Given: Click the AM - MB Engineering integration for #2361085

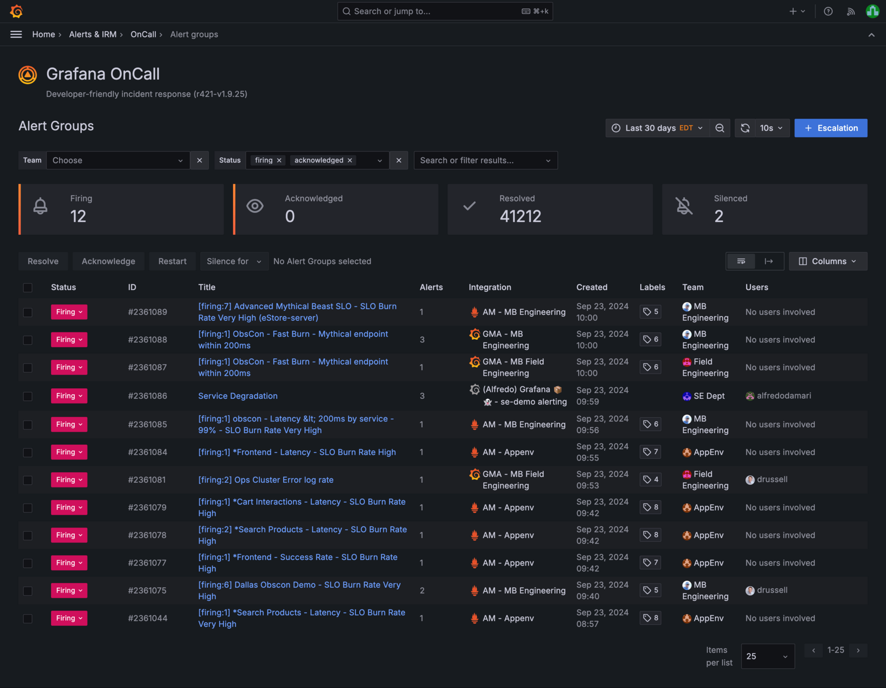Looking at the screenshot, I should click(518, 424).
